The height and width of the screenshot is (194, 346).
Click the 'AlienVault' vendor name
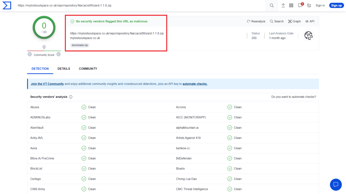point(37,128)
